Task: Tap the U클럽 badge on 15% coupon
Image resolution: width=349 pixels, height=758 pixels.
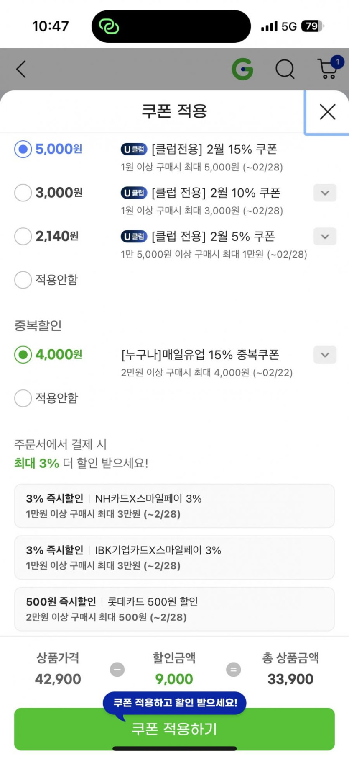Action: pos(134,149)
